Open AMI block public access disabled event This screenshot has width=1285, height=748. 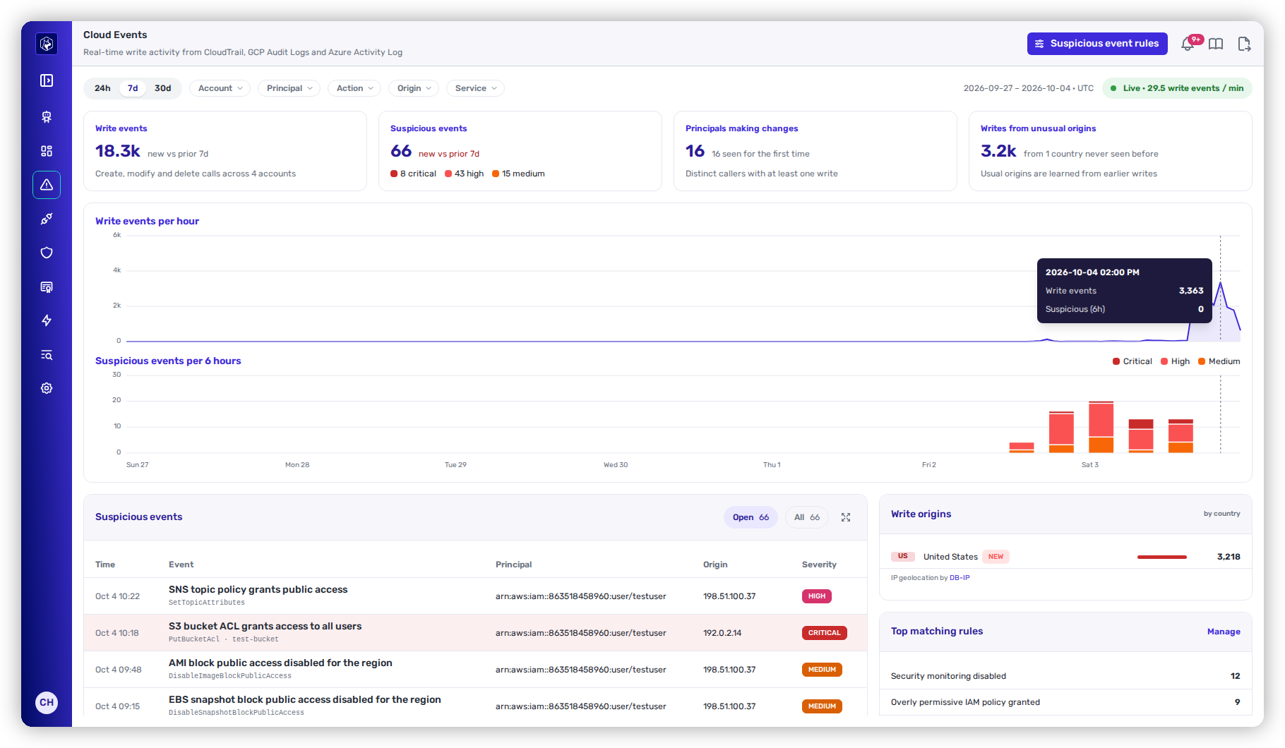coord(475,670)
